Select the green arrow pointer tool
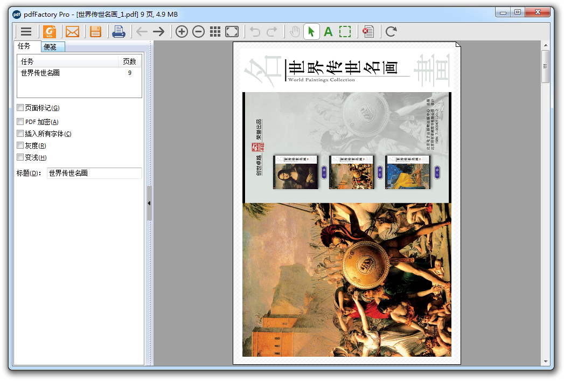 point(311,32)
